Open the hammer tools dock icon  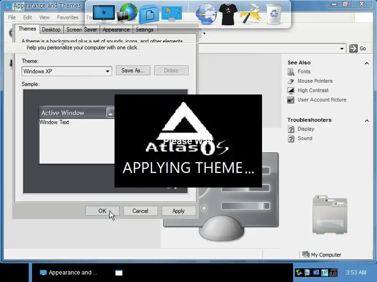click(251, 14)
